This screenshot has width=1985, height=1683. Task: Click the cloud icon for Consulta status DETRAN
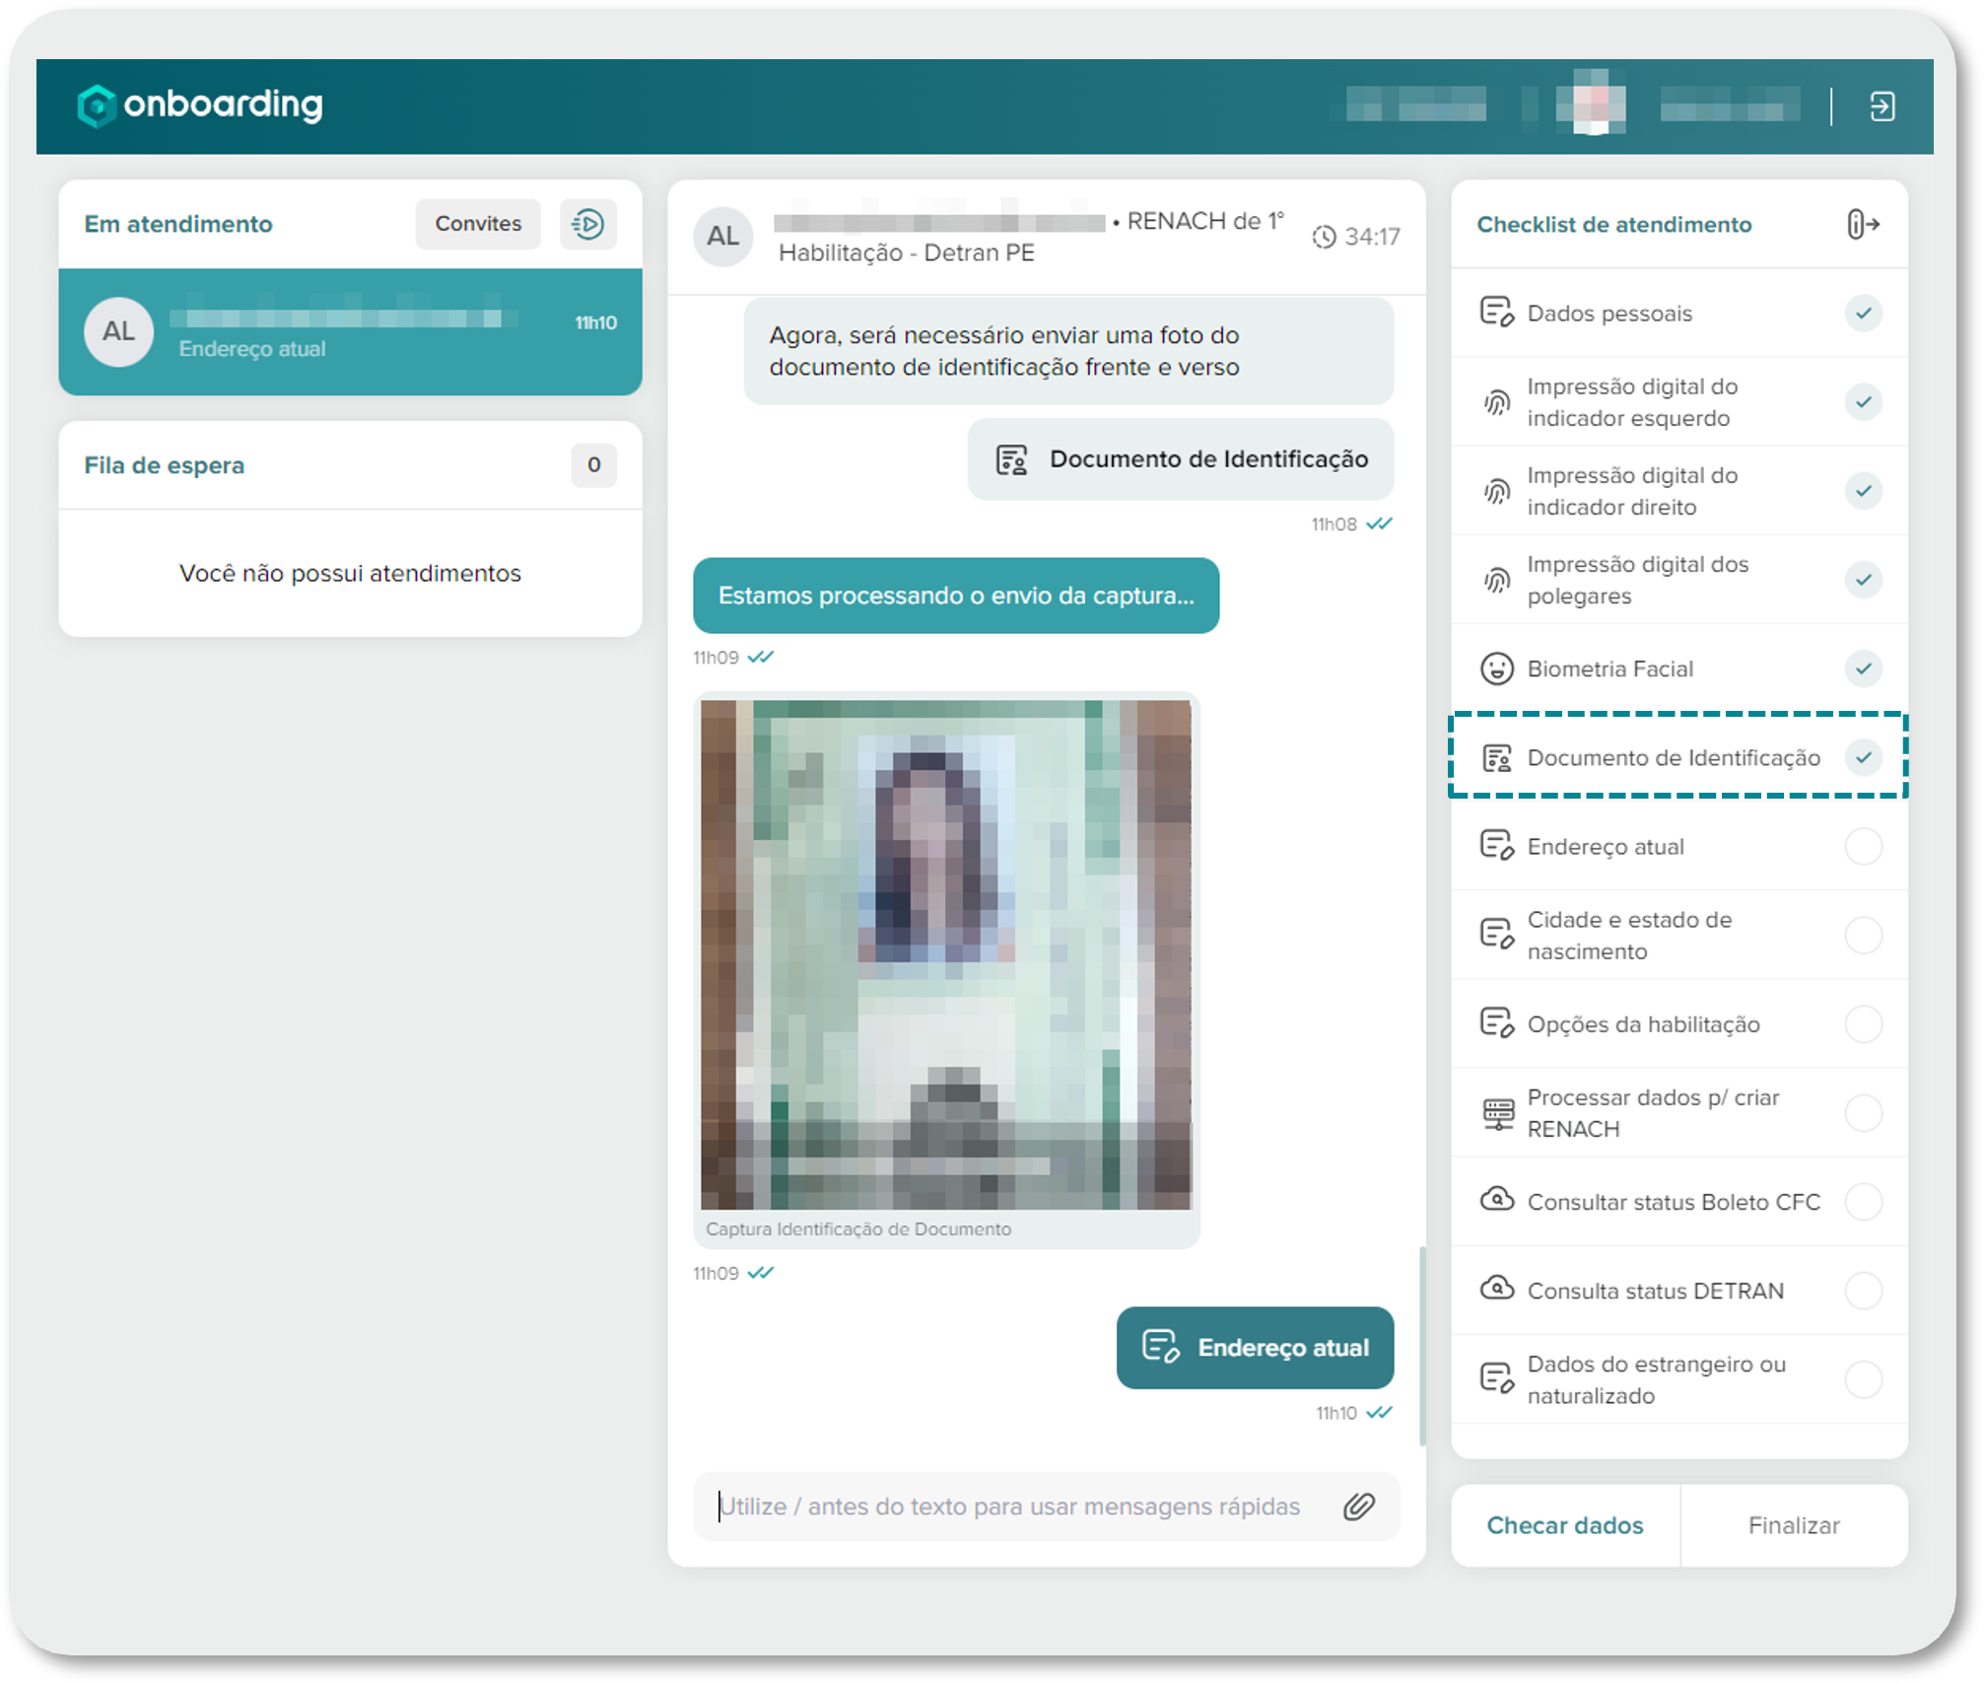(x=1496, y=1289)
